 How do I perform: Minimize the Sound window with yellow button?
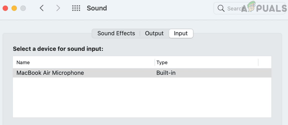[x=14, y=8]
